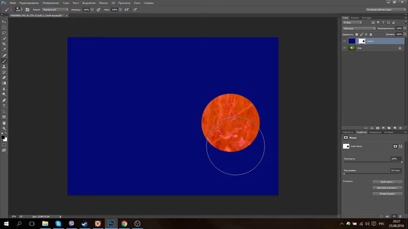Open the Brush panel toggle in options bar
The height and width of the screenshot is (229, 408).
tap(27, 10)
